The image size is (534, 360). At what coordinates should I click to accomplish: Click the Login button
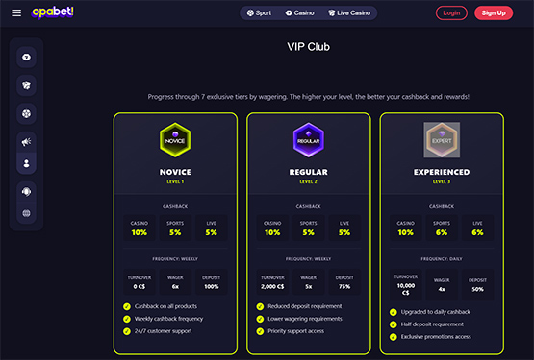(x=451, y=12)
